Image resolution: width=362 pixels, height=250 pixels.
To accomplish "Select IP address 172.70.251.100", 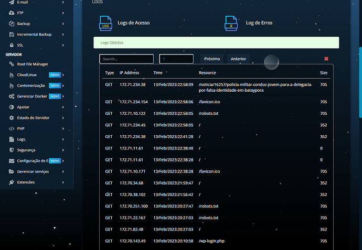I will pos(133,206).
